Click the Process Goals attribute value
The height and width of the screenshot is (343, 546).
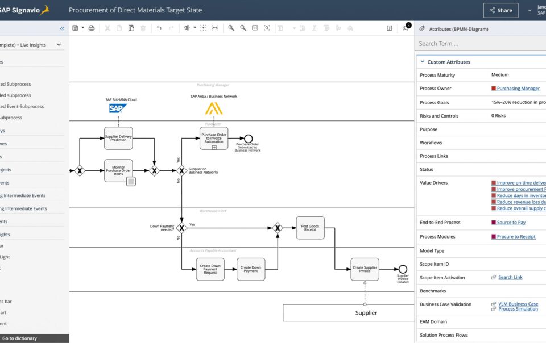click(x=519, y=102)
